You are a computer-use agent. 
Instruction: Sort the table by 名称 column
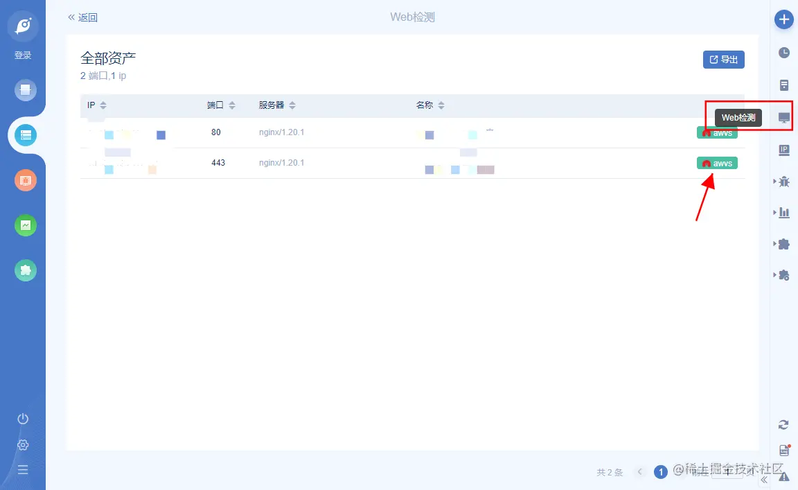pos(441,105)
